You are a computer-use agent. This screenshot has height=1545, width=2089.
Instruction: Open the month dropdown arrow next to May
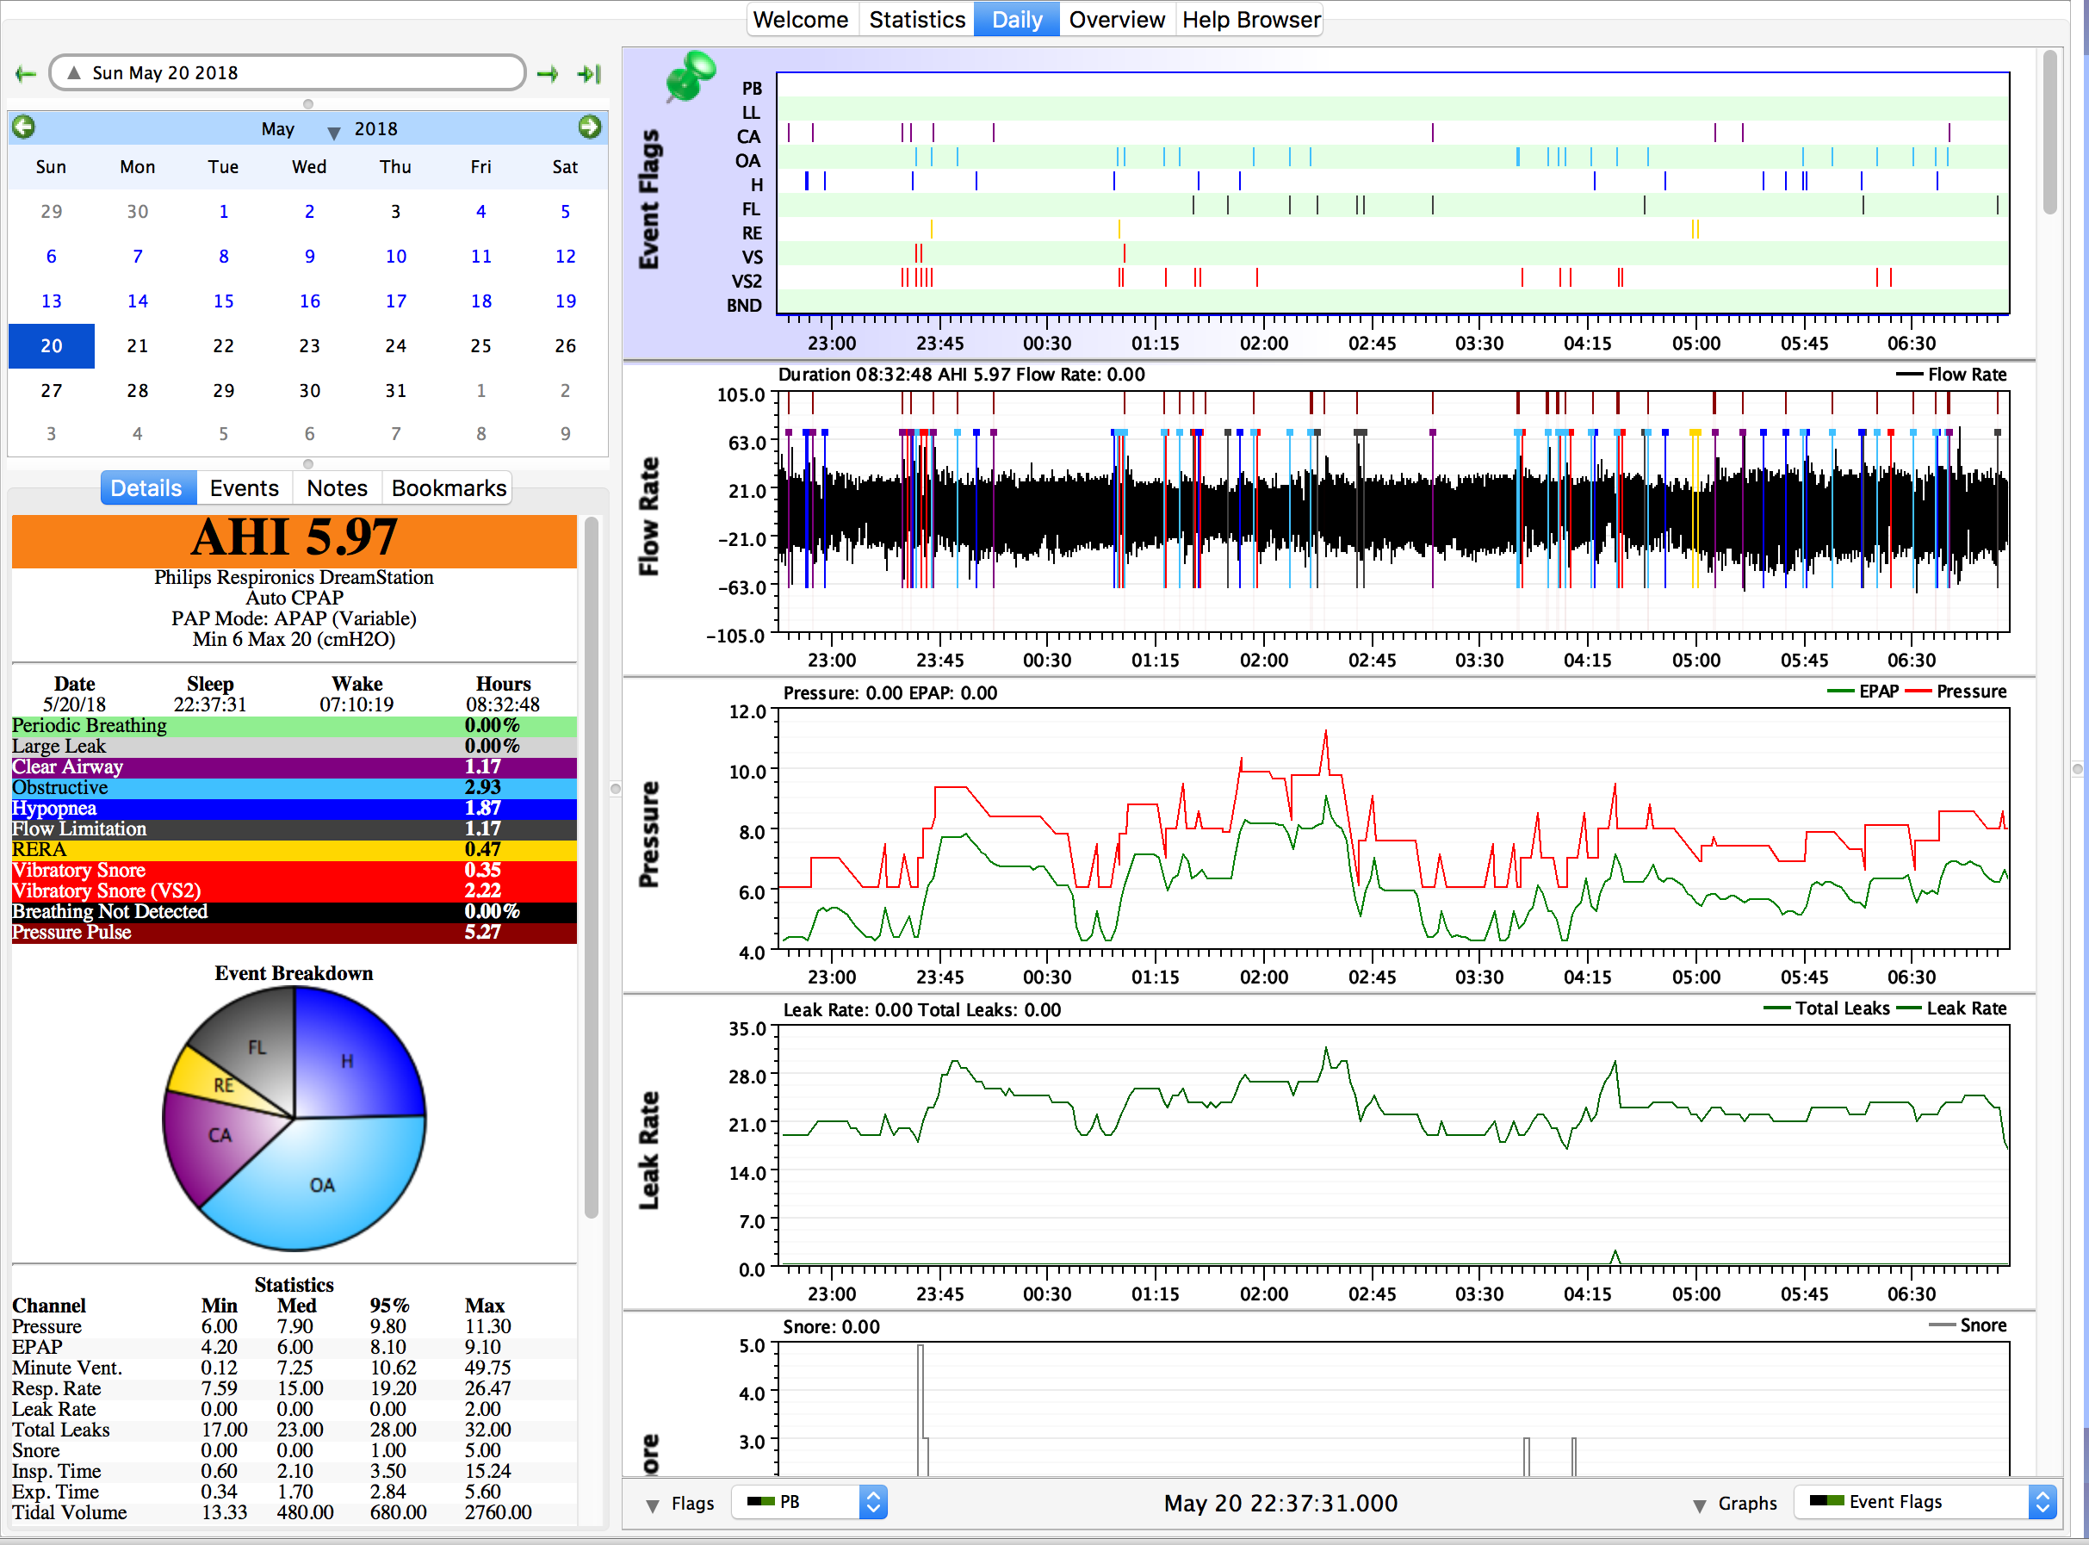[333, 132]
